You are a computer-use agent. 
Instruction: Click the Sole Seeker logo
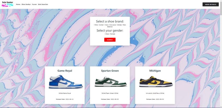coord(7,4)
